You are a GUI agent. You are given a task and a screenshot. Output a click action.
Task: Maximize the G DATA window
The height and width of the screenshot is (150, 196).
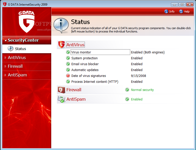(182, 5)
